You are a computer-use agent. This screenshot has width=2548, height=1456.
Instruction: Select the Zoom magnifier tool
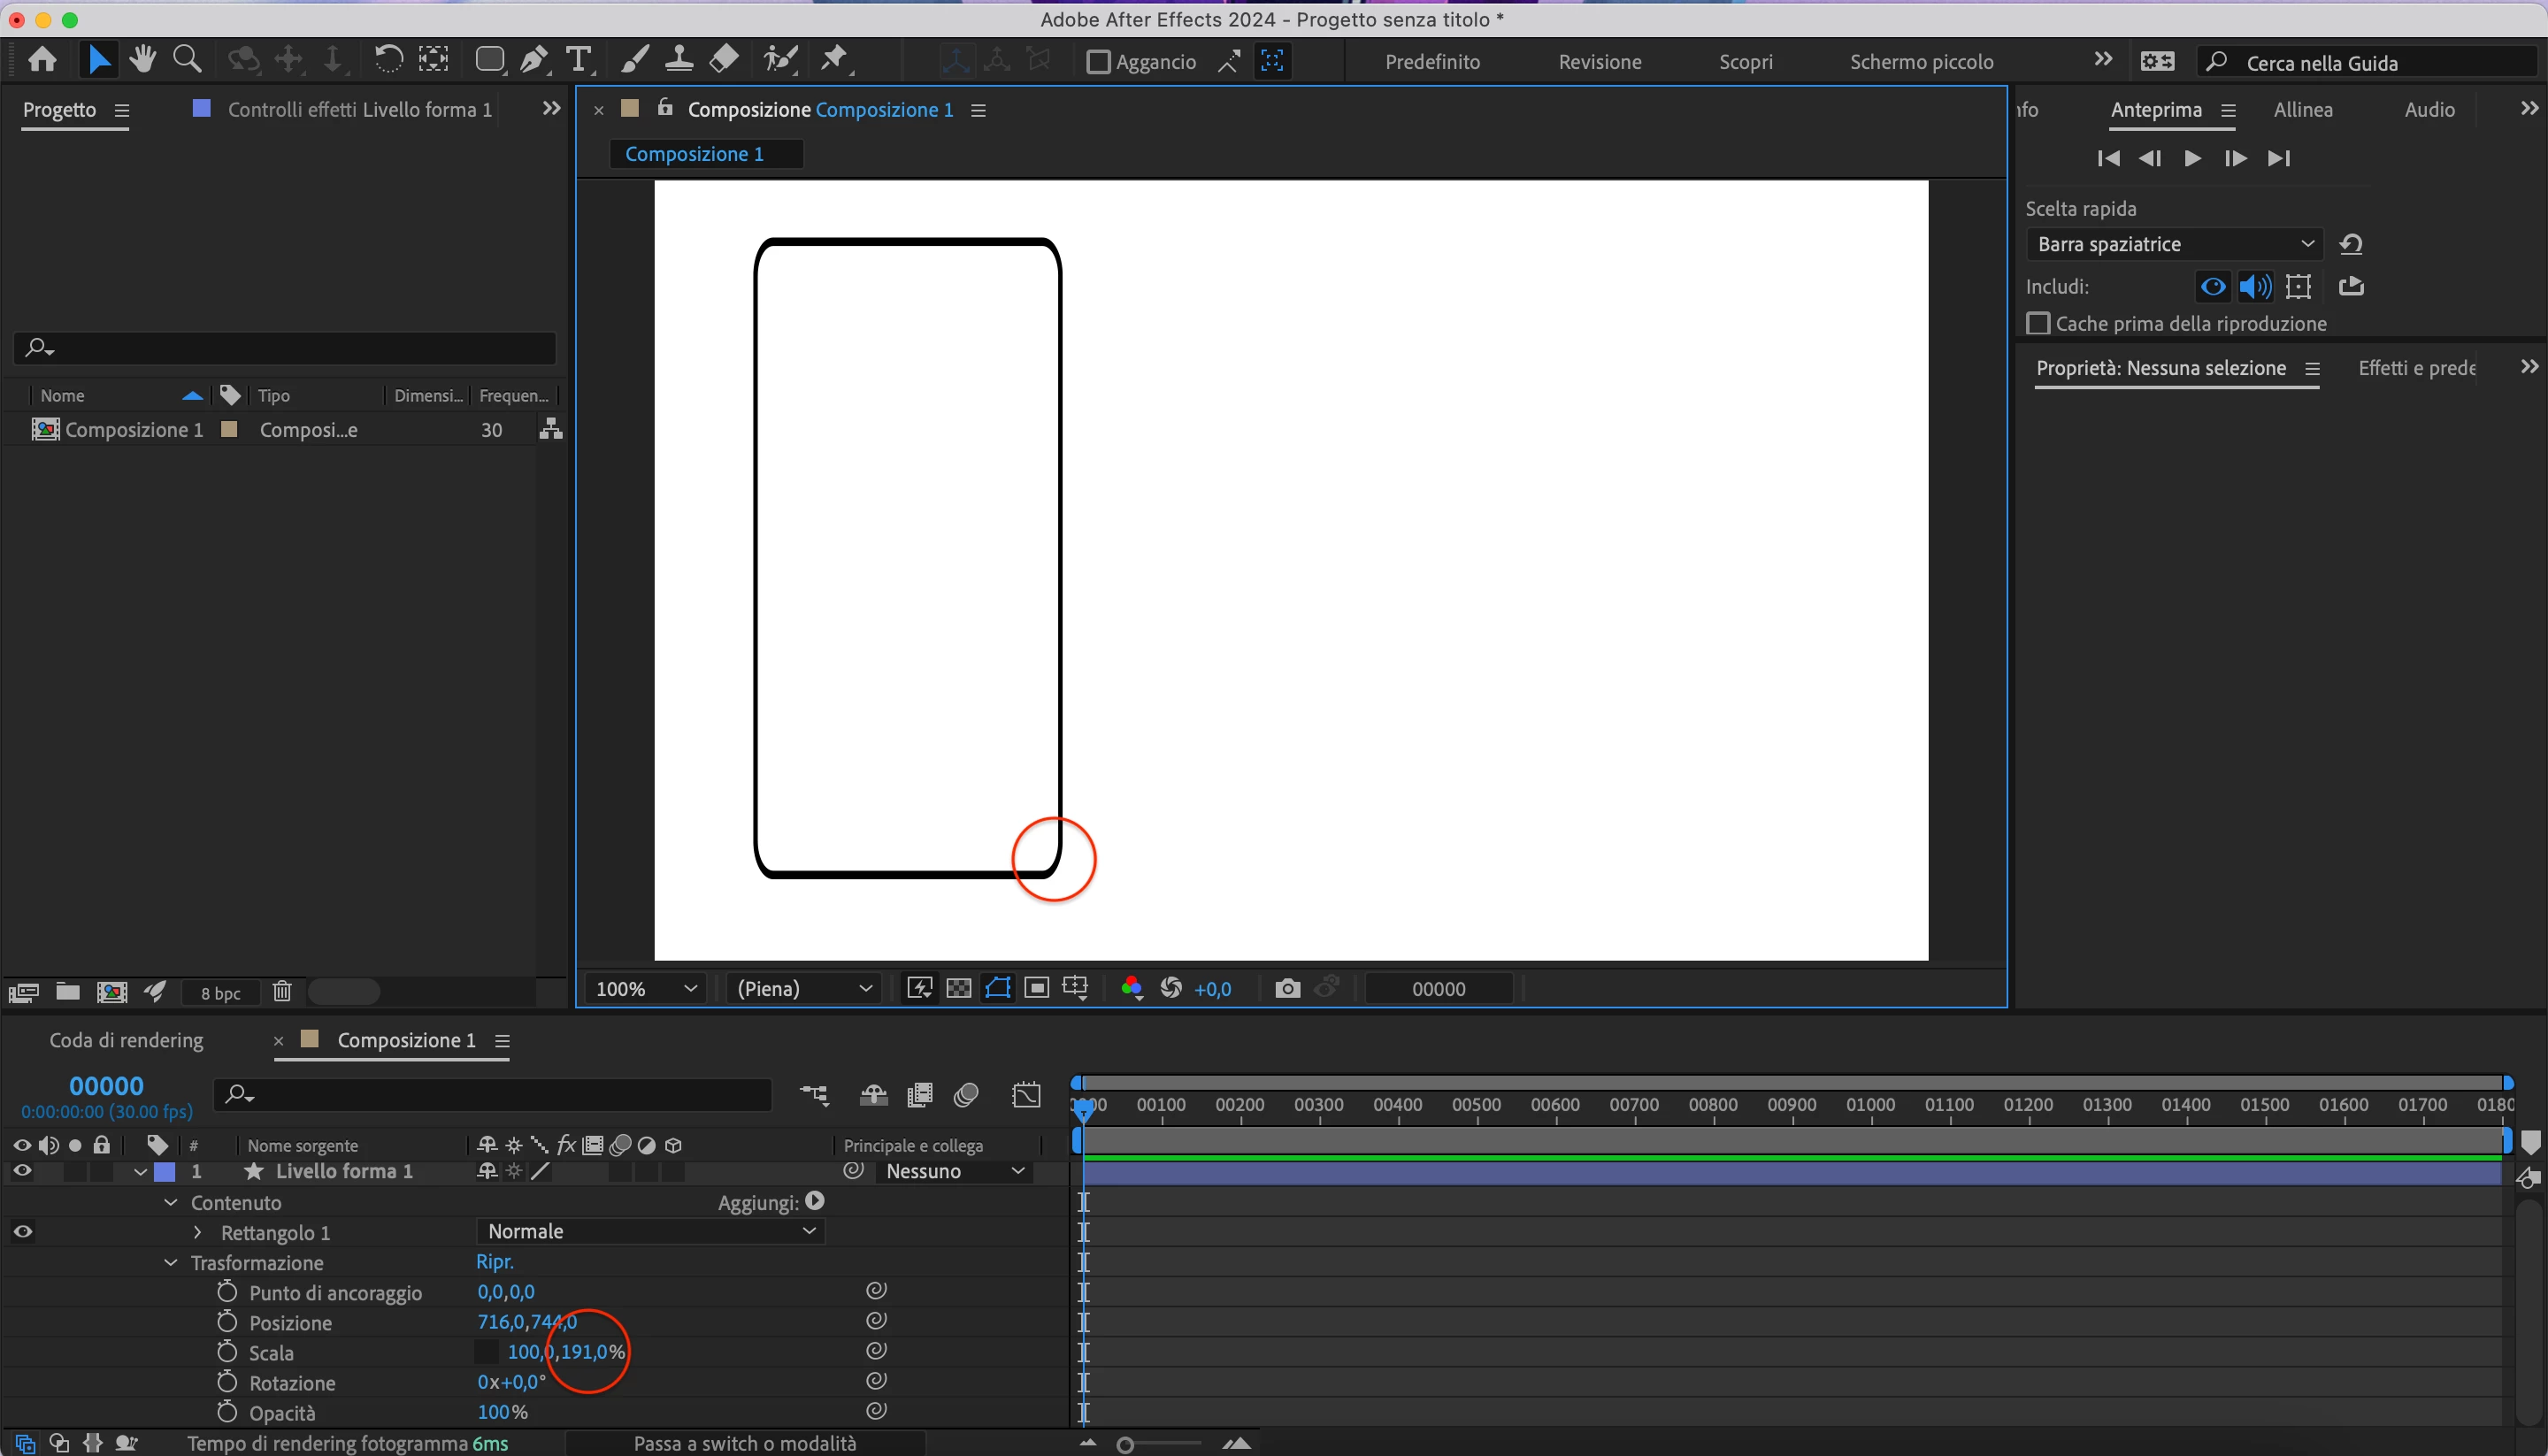click(x=186, y=60)
